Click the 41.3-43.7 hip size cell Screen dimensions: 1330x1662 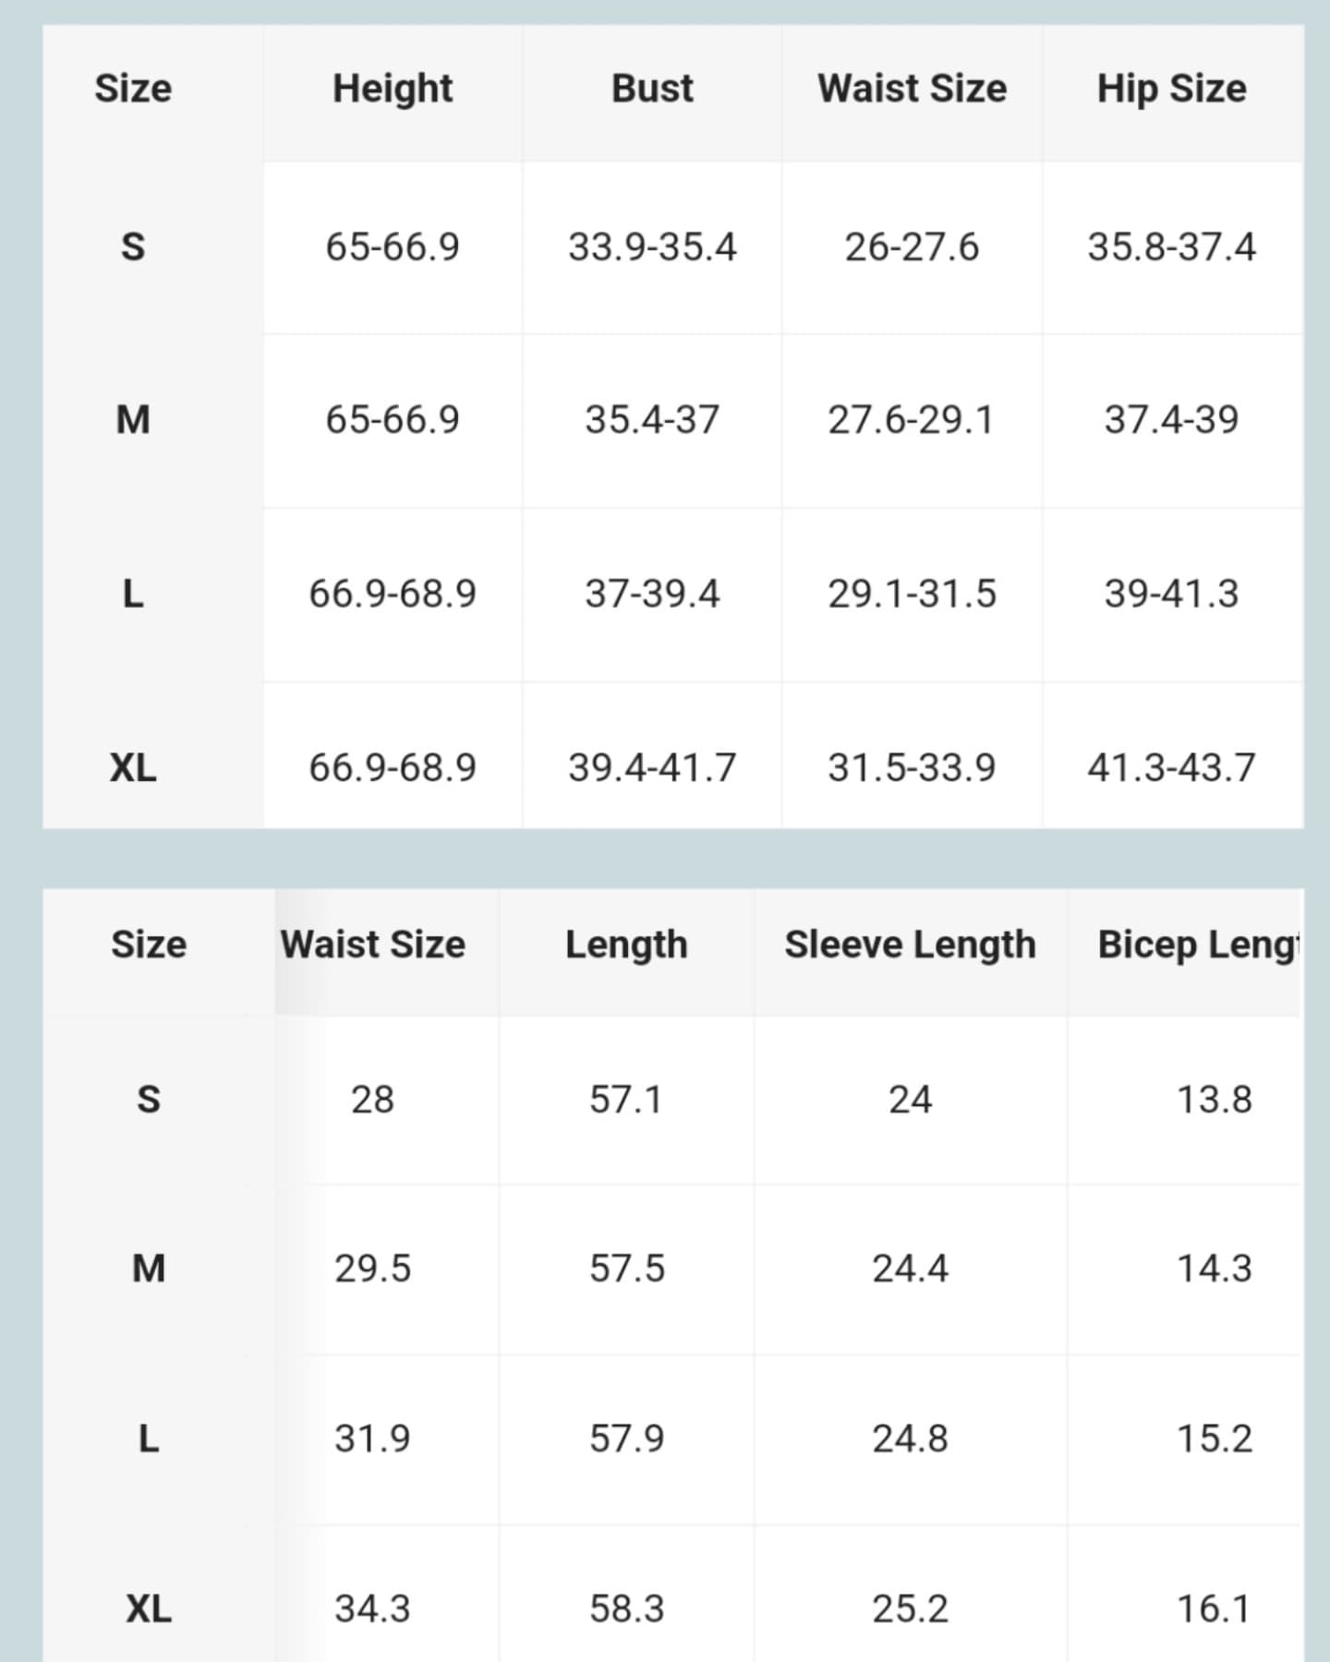[1171, 767]
